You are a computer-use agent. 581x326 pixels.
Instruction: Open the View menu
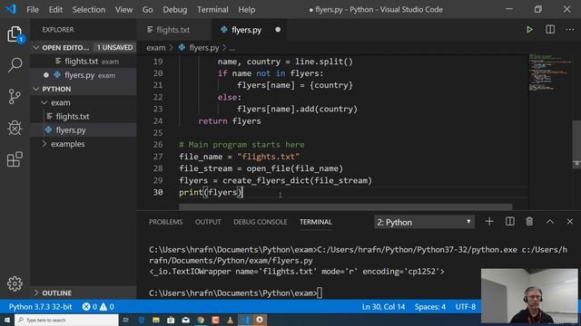click(x=123, y=9)
